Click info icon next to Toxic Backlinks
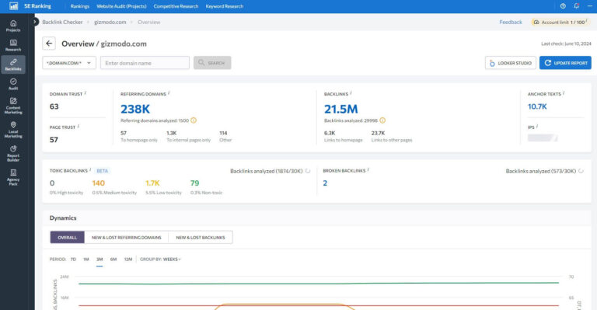This screenshot has width=597, height=310. [90, 169]
